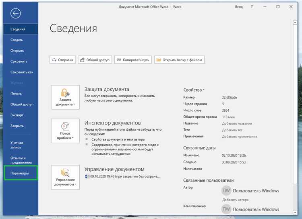The height and width of the screenshot is (219, 302).
Task: Click the scrollbar down arrow
Action: [x=295, y=213]
